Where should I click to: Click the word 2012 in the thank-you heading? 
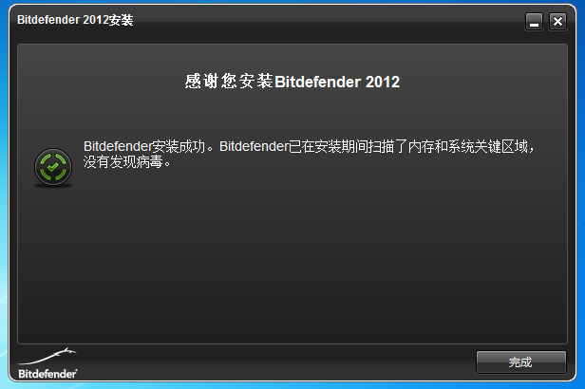pos(383,82)
